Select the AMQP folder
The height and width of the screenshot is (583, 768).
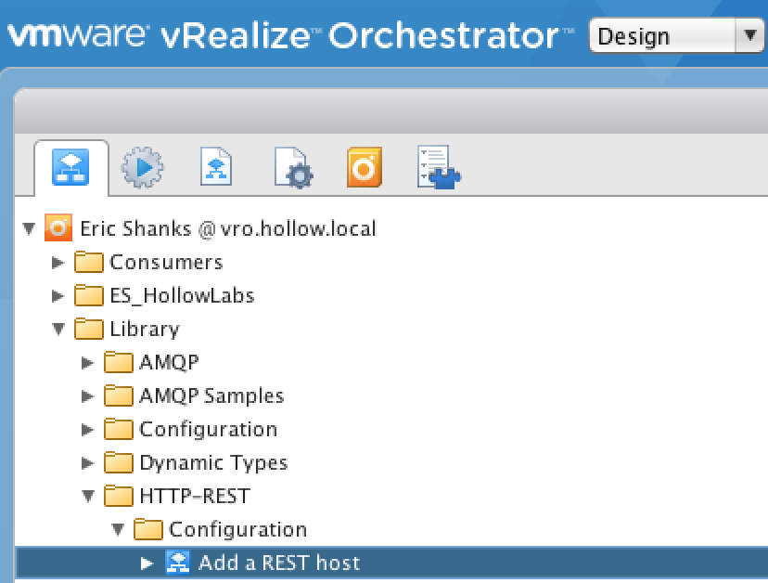click(168, 362)
